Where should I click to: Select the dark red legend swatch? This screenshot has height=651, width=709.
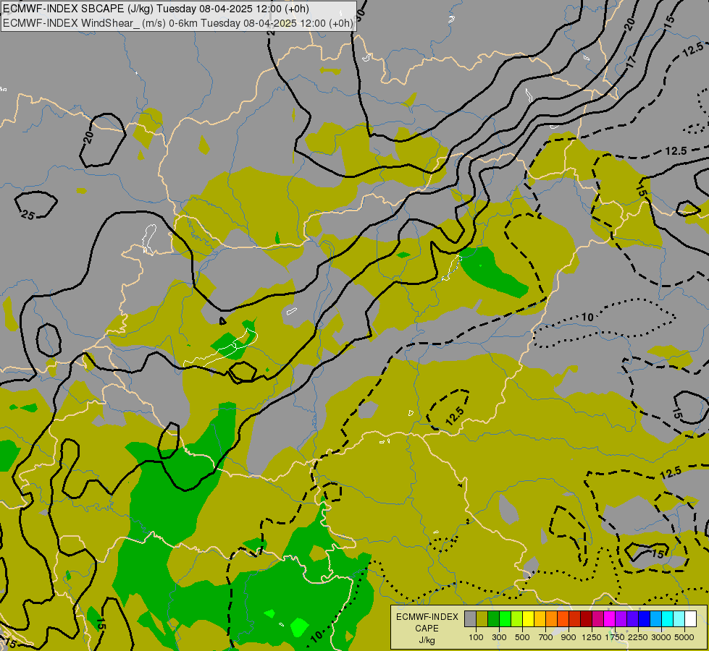pyautogui.click(x=586, y=618)
